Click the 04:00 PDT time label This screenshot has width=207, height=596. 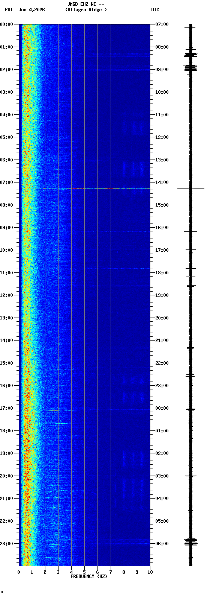point(6,115)
